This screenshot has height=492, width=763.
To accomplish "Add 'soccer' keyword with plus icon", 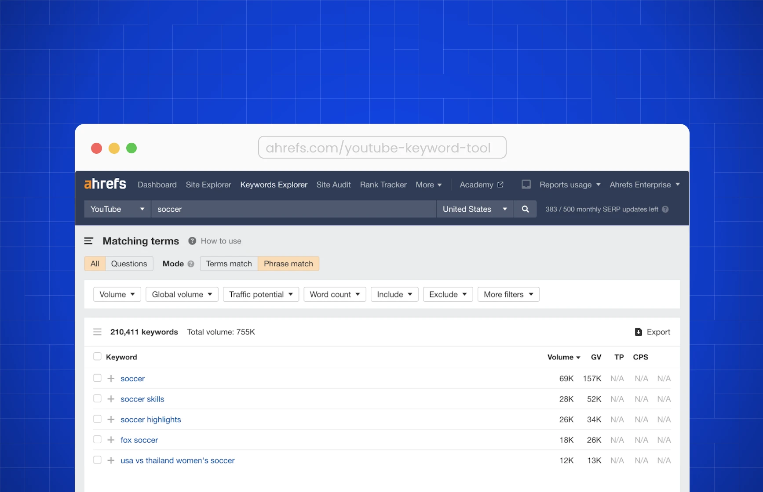I will 111,378.
